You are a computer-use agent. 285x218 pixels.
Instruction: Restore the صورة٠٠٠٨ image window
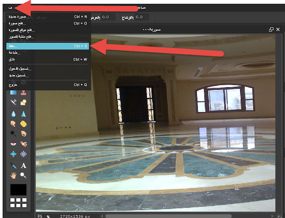tap(271, 29)
